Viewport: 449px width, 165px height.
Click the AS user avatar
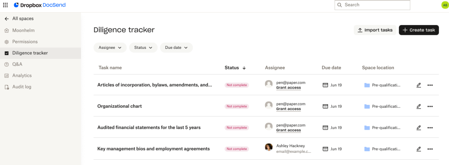(x=445, y=5)
